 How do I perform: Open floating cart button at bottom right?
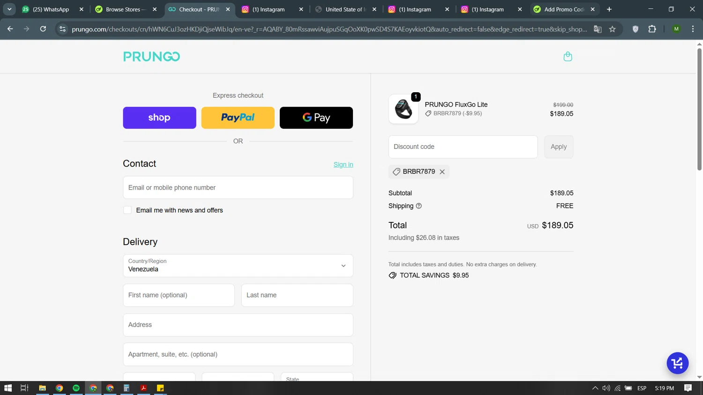point(677,363)
